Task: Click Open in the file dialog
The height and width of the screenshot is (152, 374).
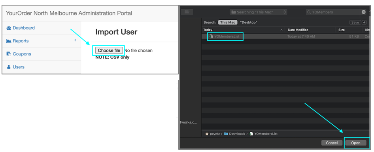Action: [x=356, y=143]
